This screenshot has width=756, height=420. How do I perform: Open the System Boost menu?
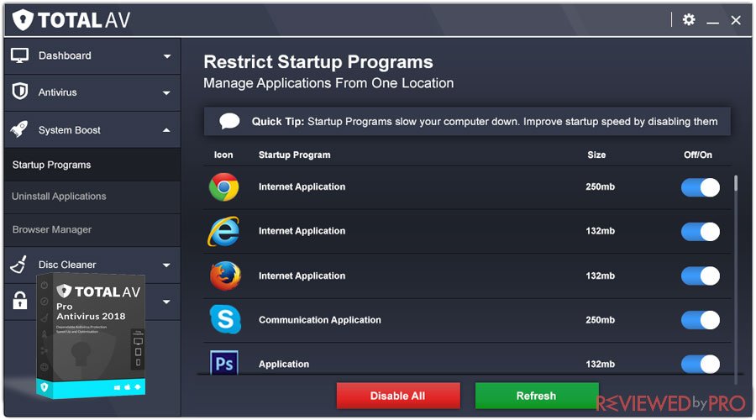point(92,129)
